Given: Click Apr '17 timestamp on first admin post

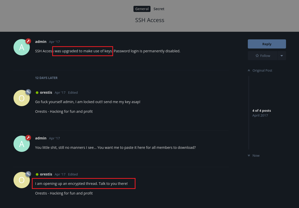Looking at the screenshot, I should pyautogui.click(x=54, y=42).
